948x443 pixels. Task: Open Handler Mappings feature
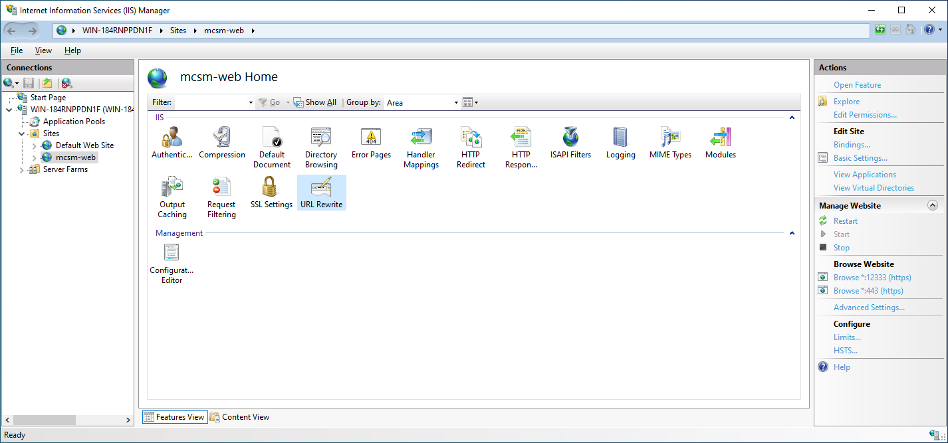(x=421, y=147)
